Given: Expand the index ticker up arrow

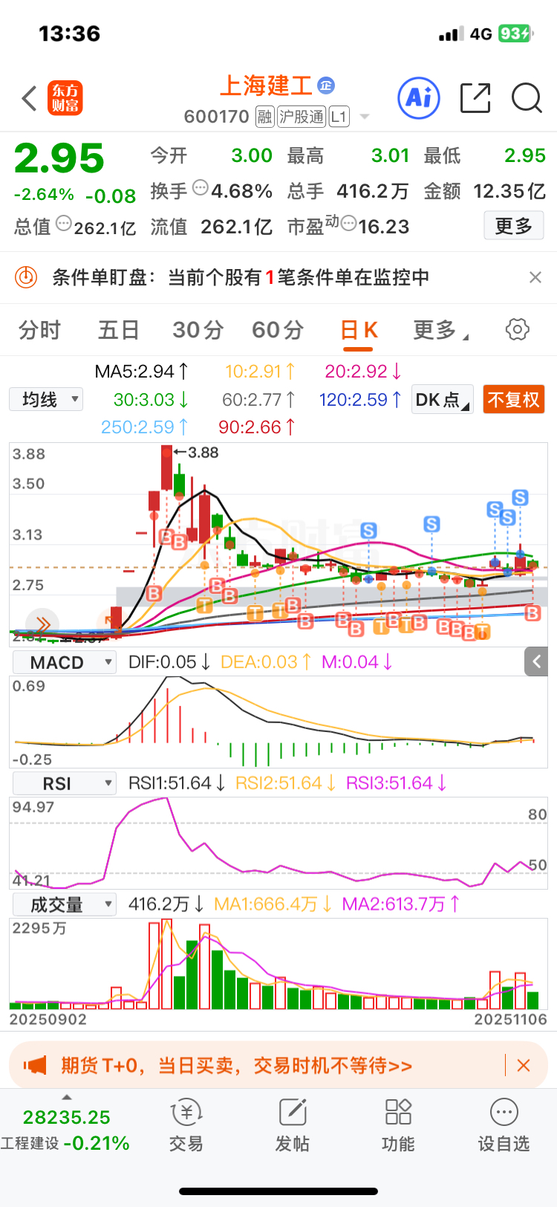Looking at the screenshot, I should (x=67, y=1097).
